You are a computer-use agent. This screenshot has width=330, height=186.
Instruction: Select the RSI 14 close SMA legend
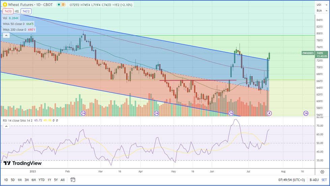click(x=18, y=120)
